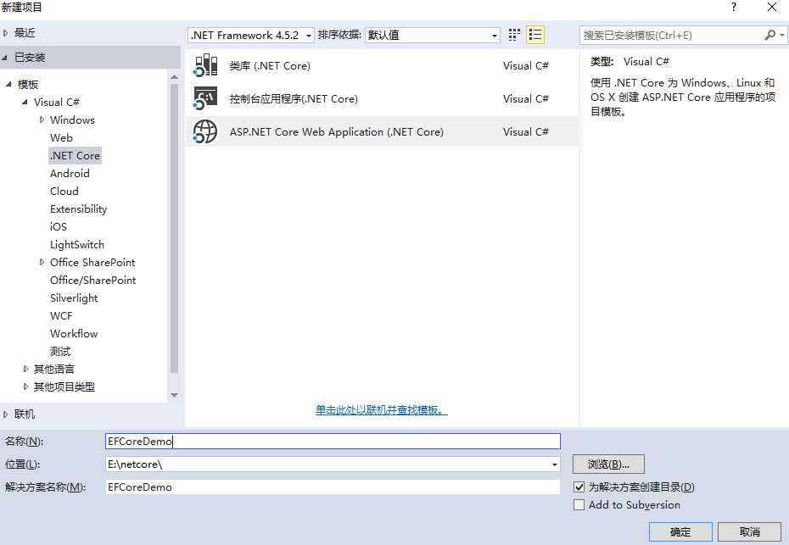789x545 pixels.
Task: Enable the Add to Subversion checkbox
Action: point(579,505)
